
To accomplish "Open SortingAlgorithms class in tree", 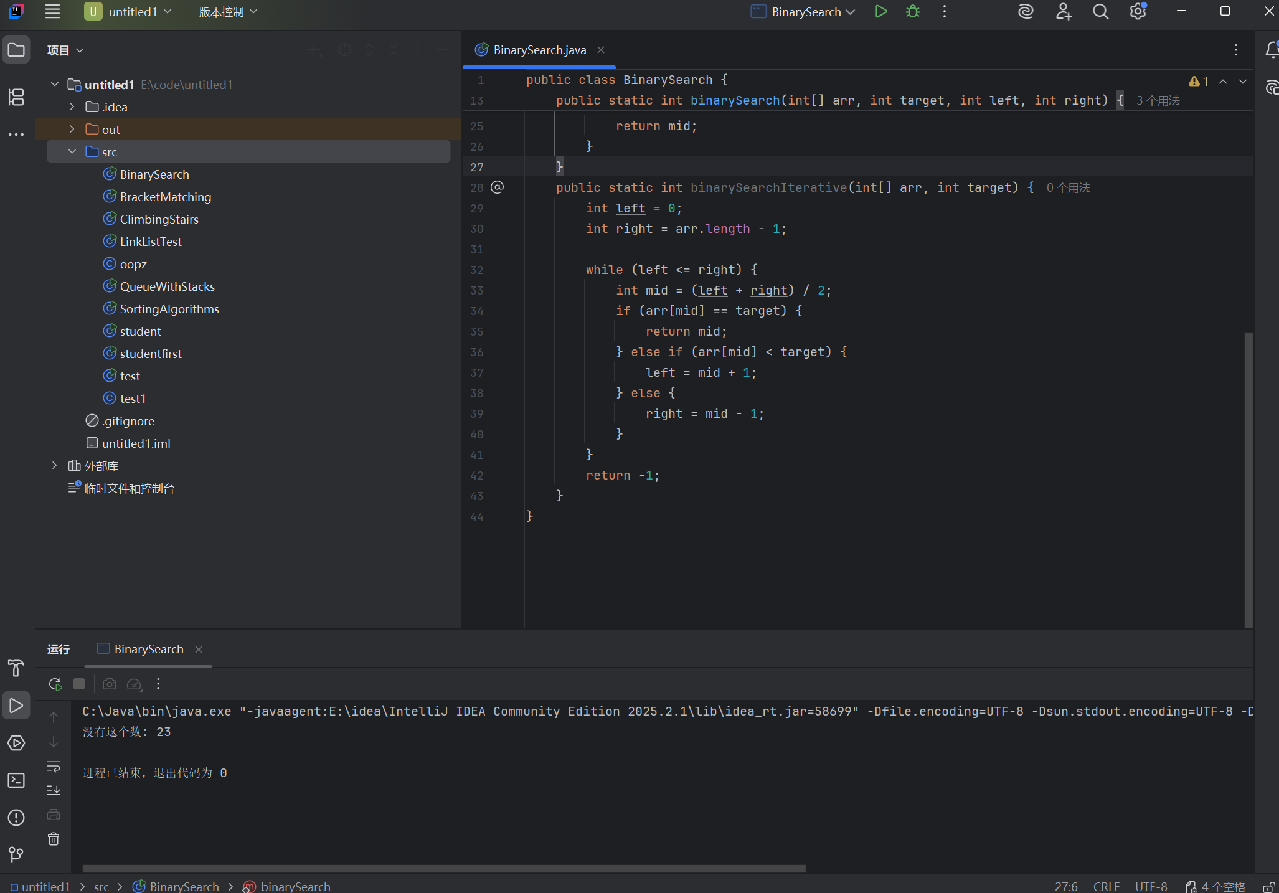I will (x=169, y=309).
